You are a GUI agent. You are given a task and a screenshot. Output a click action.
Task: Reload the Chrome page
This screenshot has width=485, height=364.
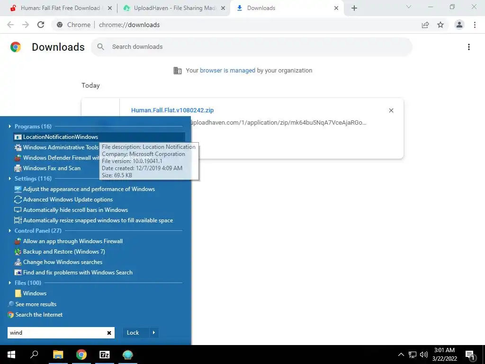point(41,25)
